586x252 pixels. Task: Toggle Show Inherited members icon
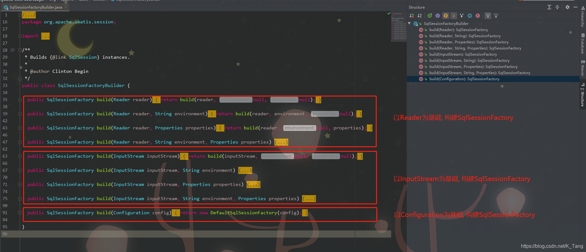pos(430,16)
